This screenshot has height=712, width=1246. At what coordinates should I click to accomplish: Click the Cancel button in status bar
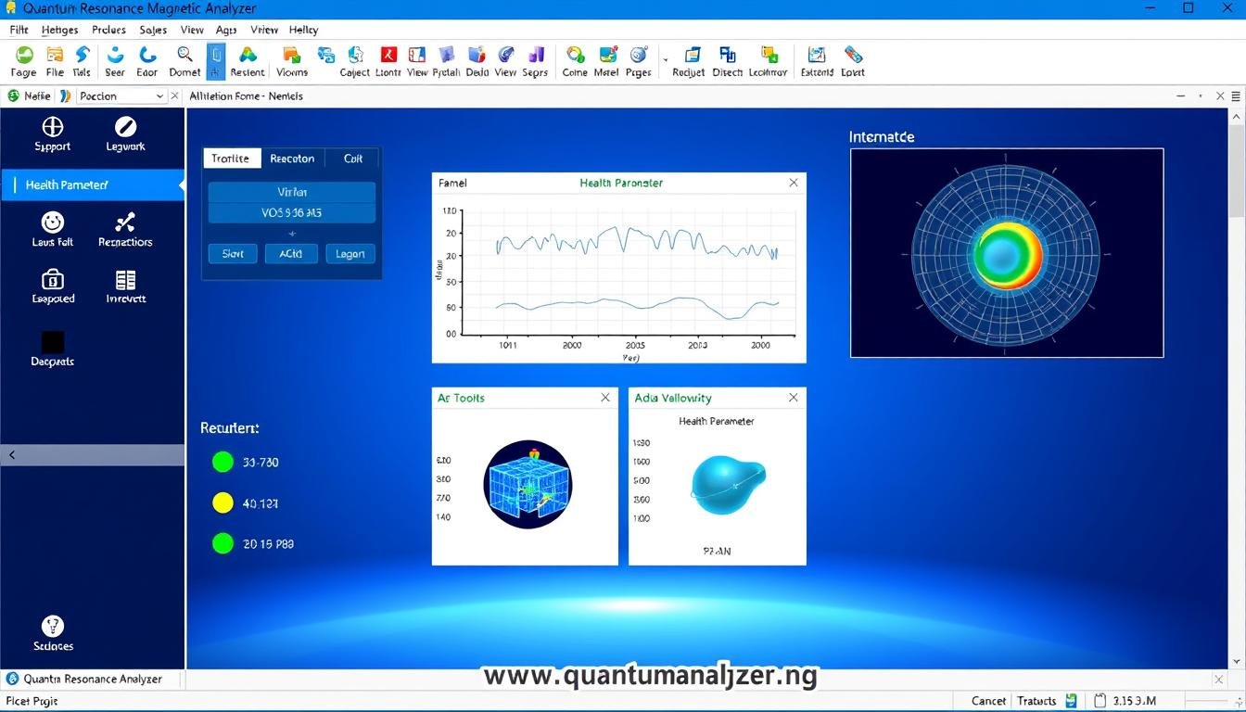click(988, 701)
